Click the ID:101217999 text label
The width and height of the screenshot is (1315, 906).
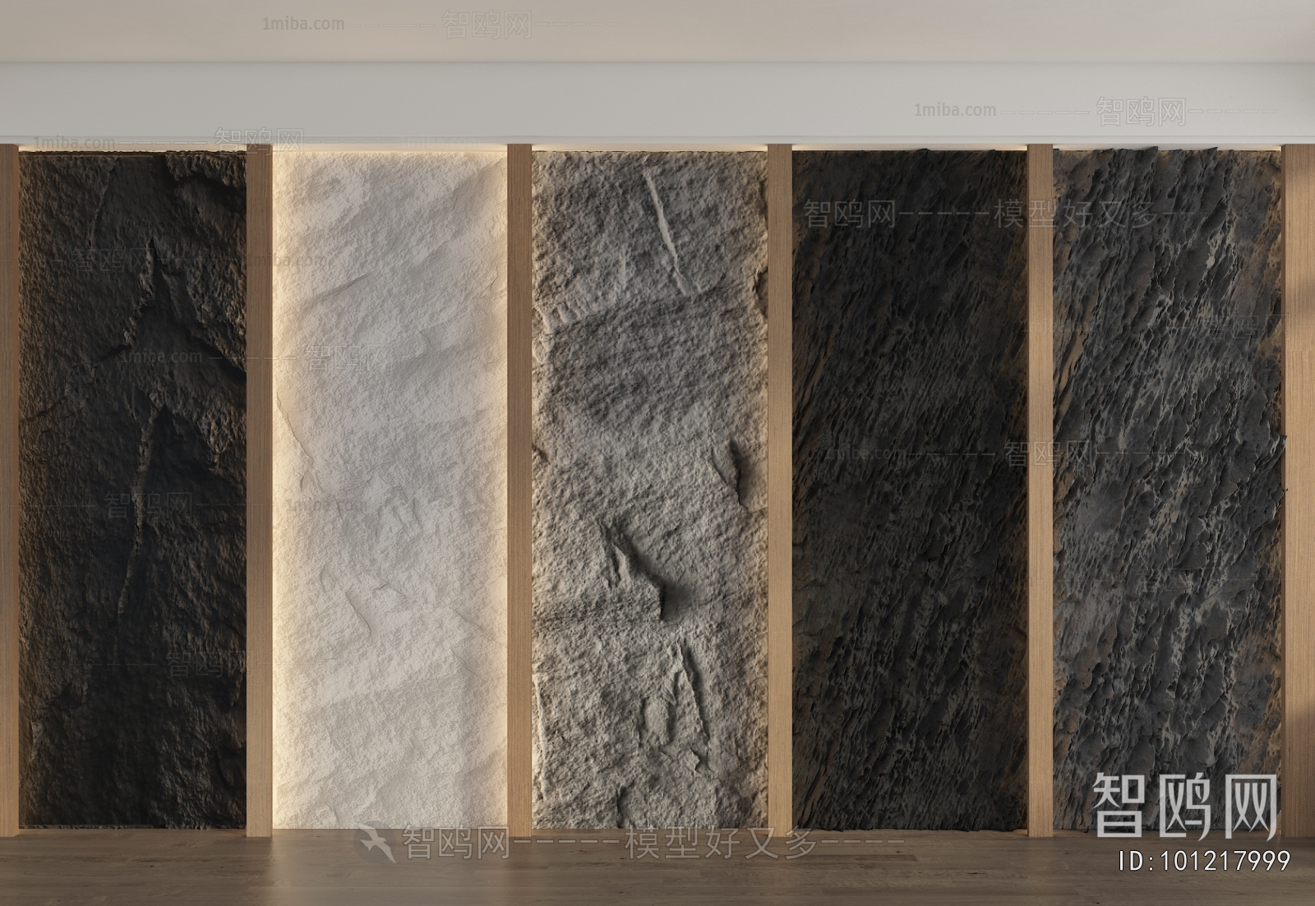point(1206,861)
